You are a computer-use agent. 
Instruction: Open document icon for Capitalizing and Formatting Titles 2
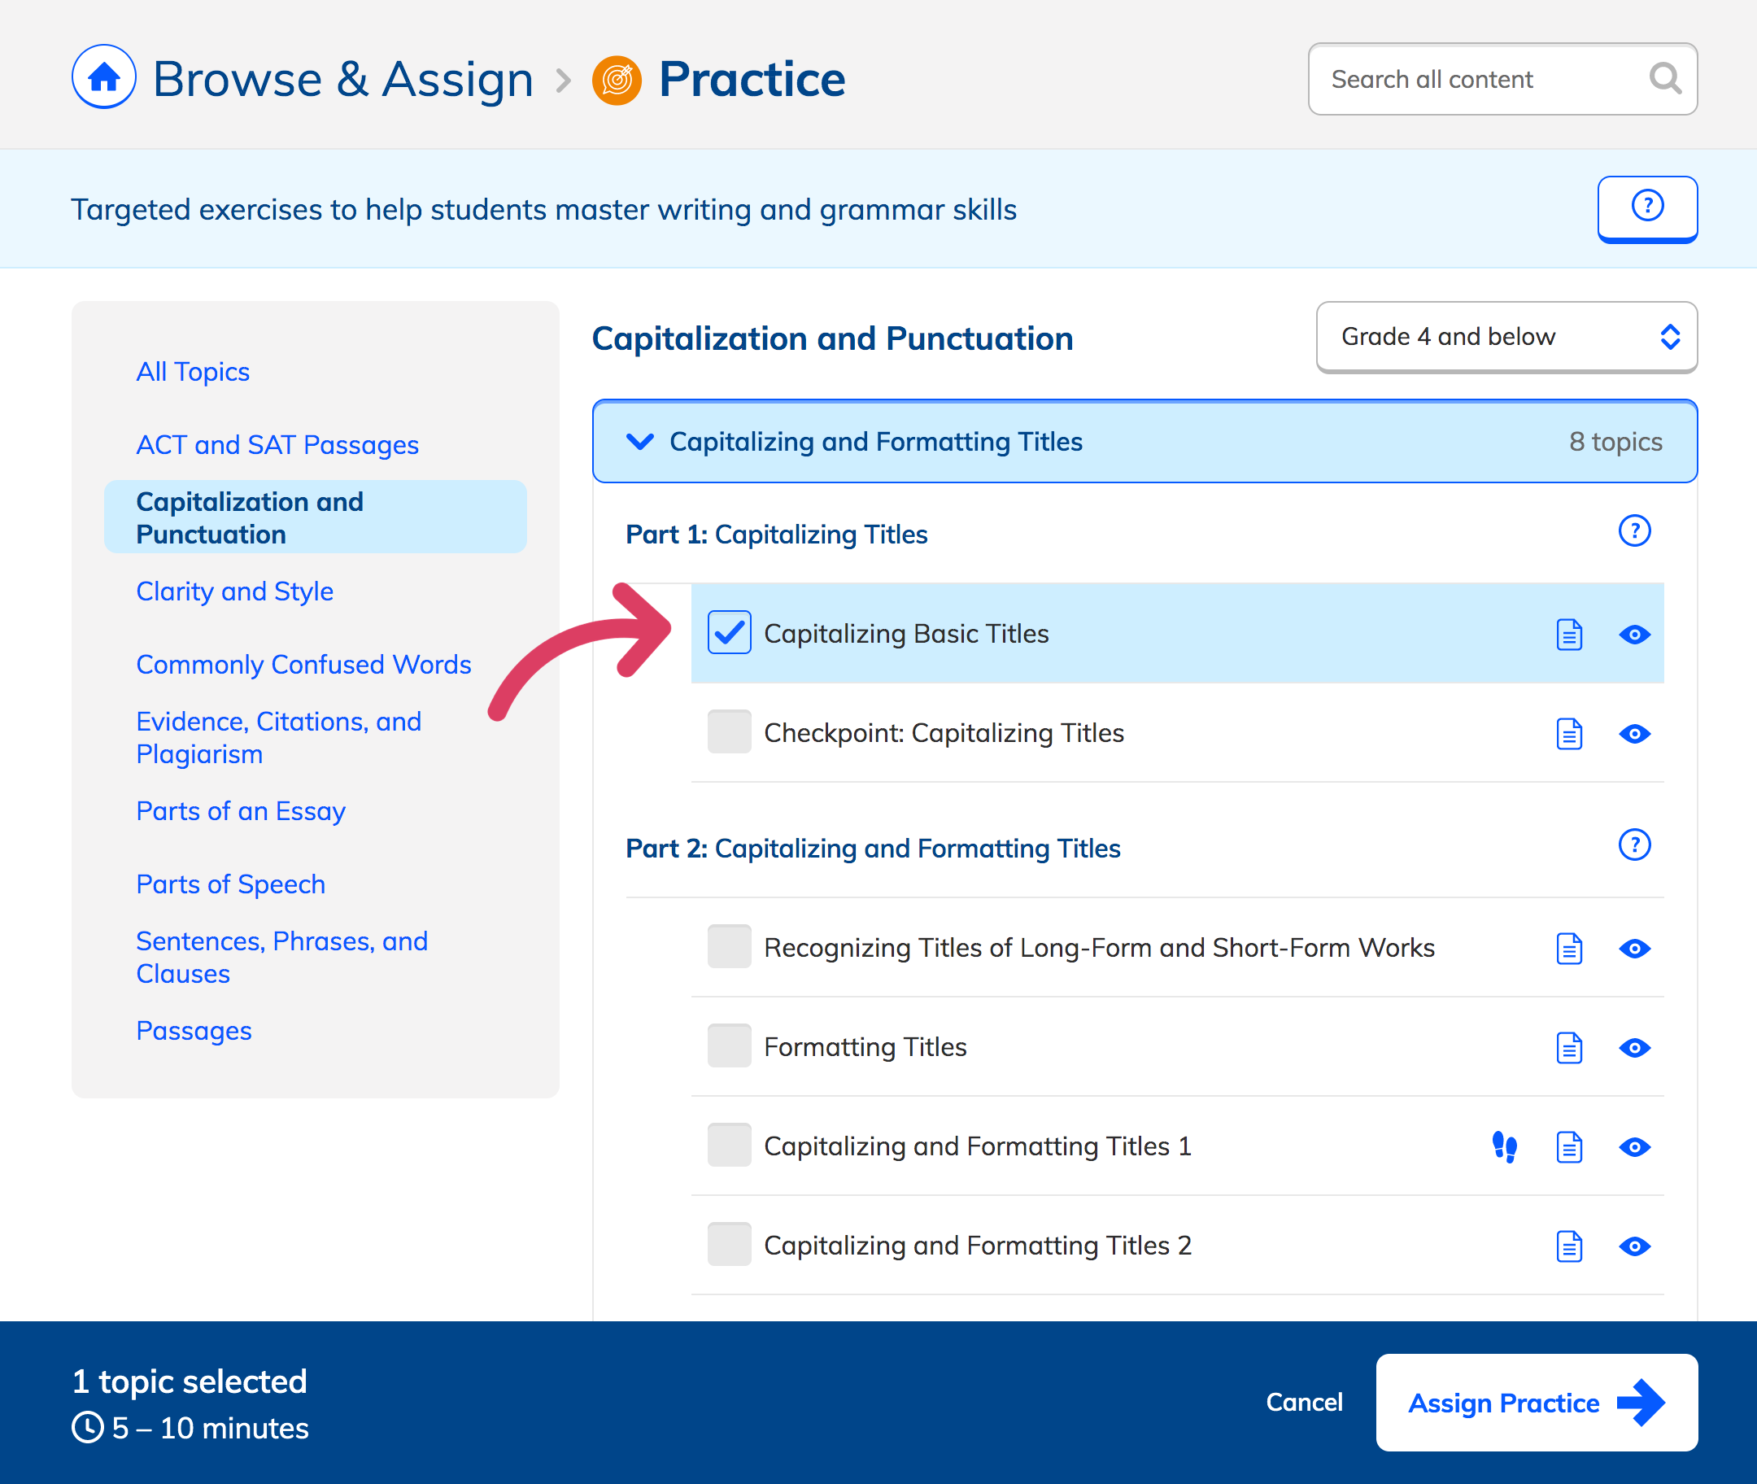[x=1568, y=1246]
